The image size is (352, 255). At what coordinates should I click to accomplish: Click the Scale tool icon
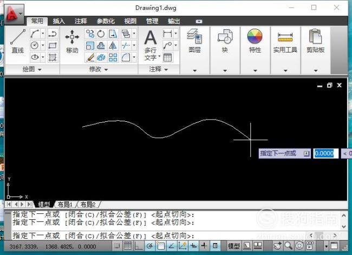[90, 46]
